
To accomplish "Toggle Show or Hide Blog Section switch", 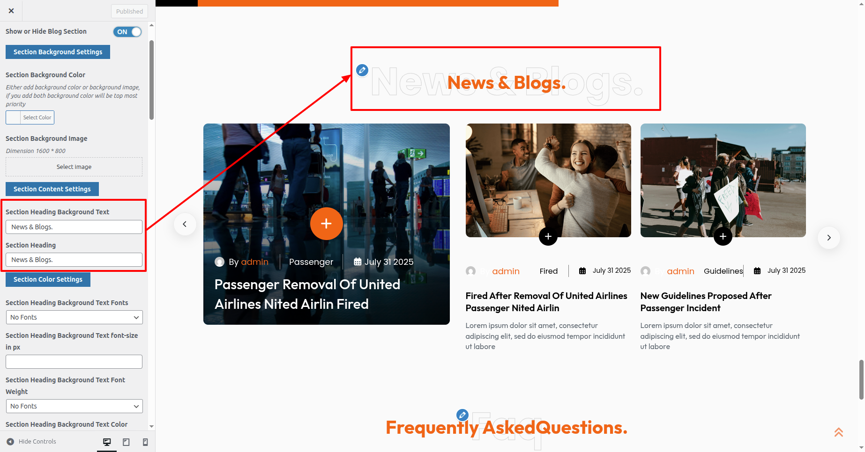I will [127, 32].
